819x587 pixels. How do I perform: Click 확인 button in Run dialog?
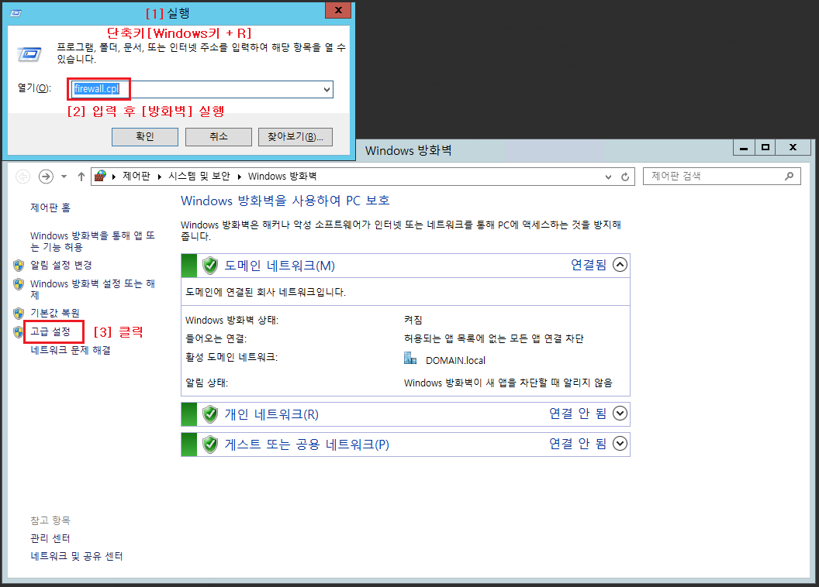[x=145, y=136]
